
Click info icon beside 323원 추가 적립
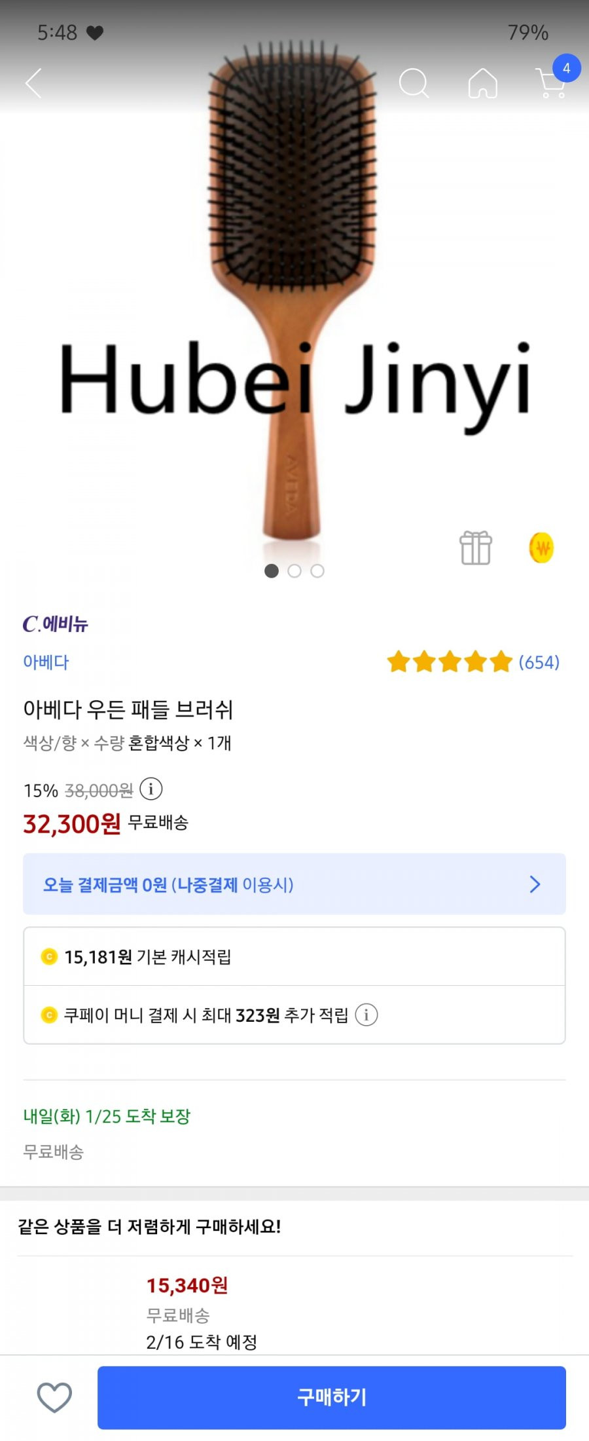[x=366, y=1015]
